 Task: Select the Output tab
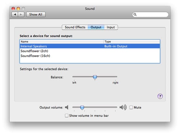[96, 27]
